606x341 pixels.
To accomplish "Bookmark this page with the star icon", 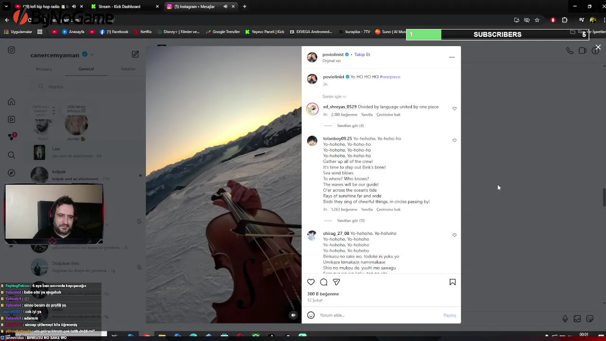I will [x=537, y=20].
